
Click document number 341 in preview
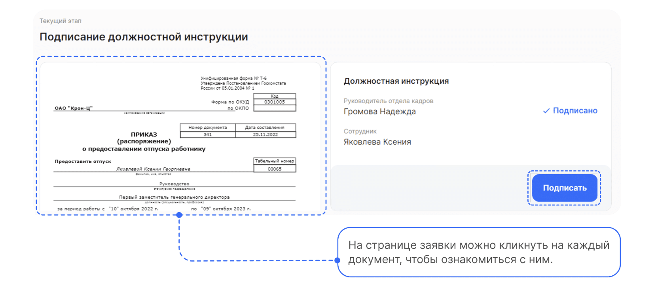pyautogui.click(x=208, y=134)
